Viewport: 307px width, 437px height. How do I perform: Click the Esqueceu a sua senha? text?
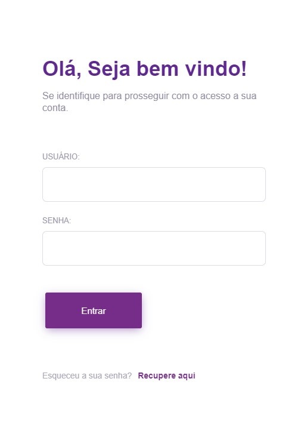(x=87, y=376)
